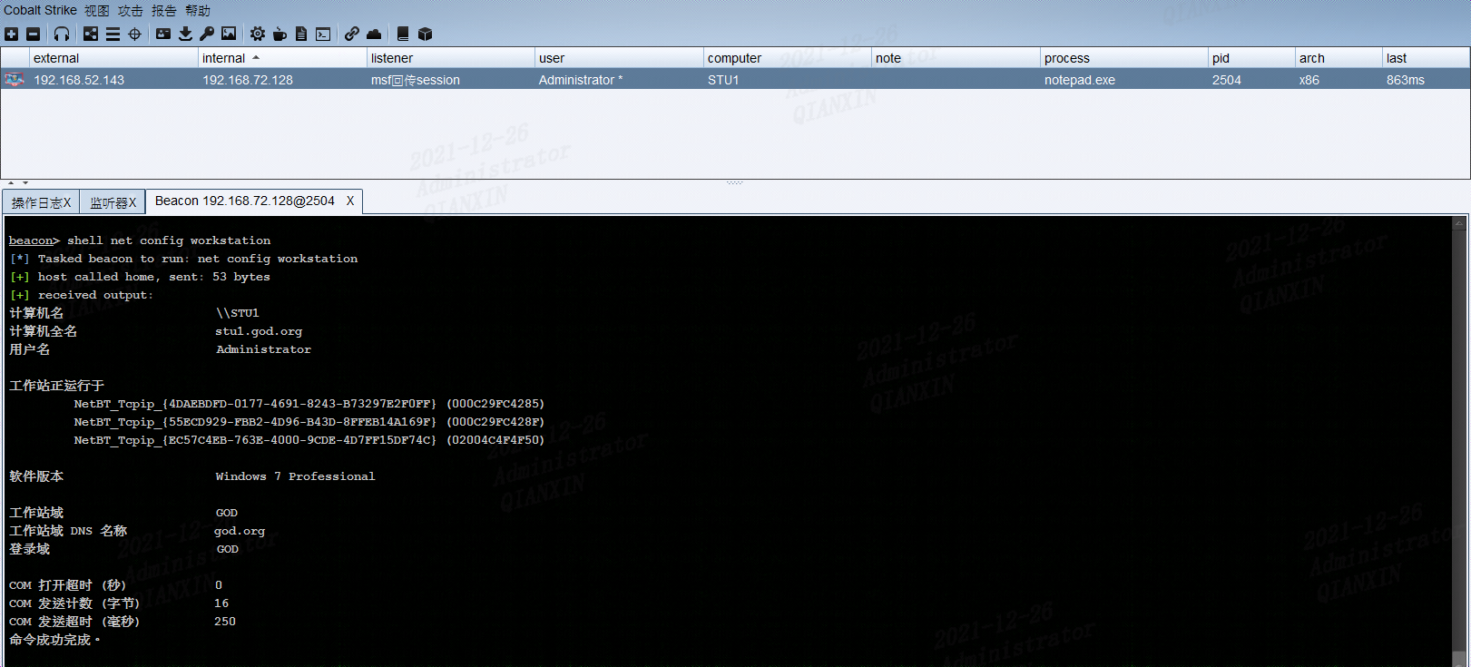Screen dimensions: 1471x667
Task: Sort sessions by note column
Action: click(956, 58)
